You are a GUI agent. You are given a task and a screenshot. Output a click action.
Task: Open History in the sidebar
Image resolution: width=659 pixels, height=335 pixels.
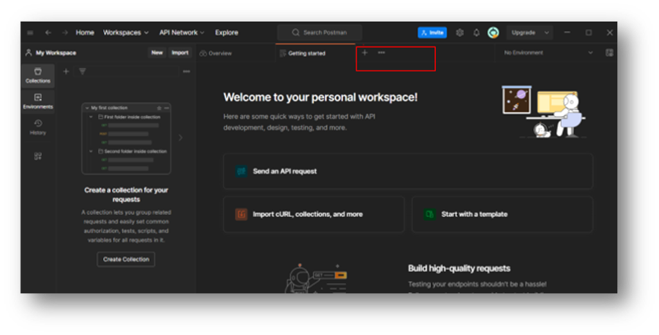(38, 127)
